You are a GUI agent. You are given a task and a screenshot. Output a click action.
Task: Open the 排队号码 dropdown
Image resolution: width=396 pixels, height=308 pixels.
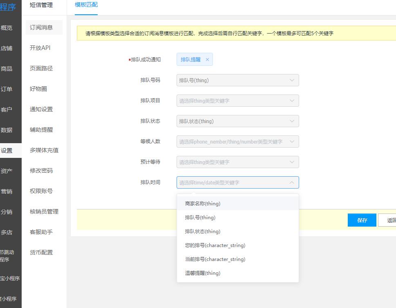click(x=237, y=80)
